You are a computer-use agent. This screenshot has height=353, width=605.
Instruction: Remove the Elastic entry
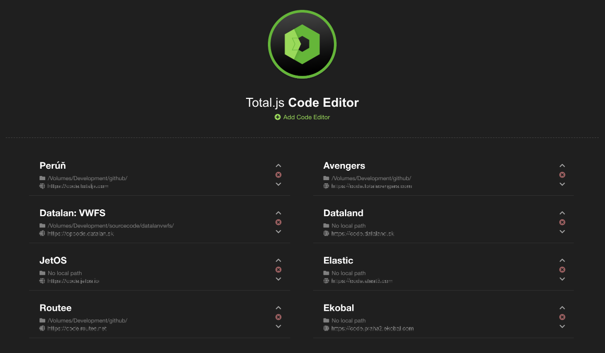click(562, 270)
